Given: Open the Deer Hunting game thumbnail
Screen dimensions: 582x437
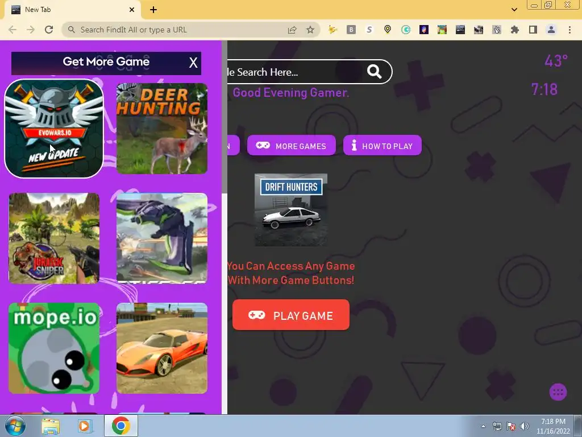Looking at the screenshot, I should [162, 129].
